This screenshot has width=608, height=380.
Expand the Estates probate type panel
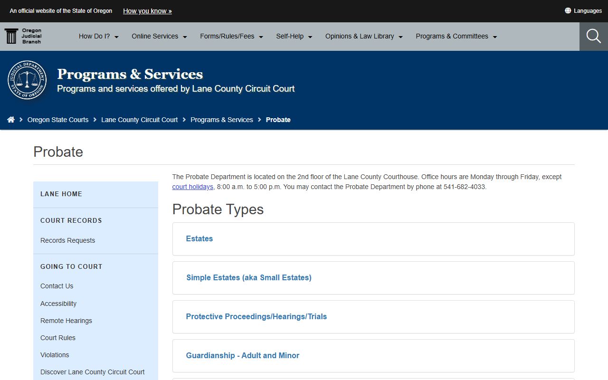(373, 239)
